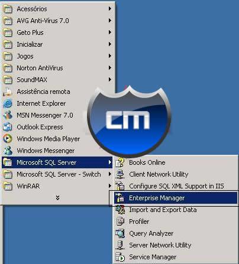Click the MSN Messenger 7.0 icon
Viewport: 239px width, 264px height.
[8, 115]
